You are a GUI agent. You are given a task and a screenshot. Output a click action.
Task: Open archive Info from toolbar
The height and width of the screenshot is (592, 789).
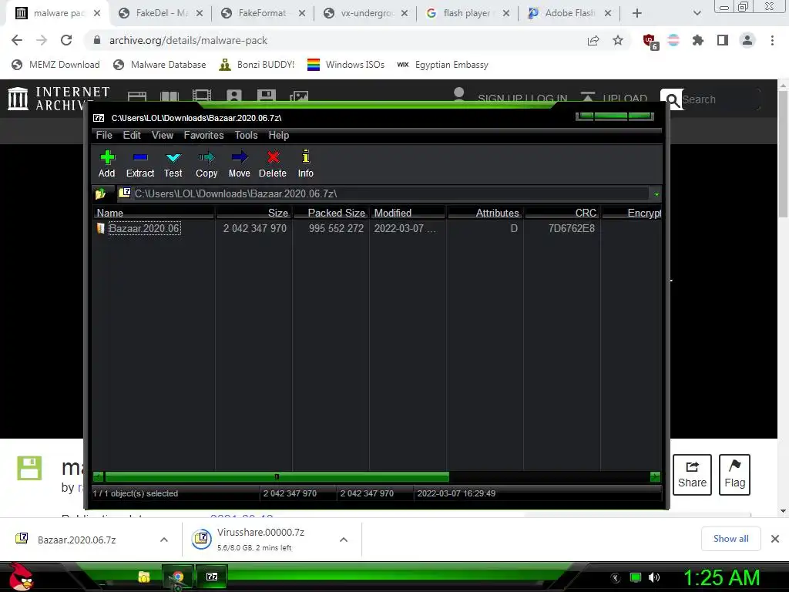point(305,164)
